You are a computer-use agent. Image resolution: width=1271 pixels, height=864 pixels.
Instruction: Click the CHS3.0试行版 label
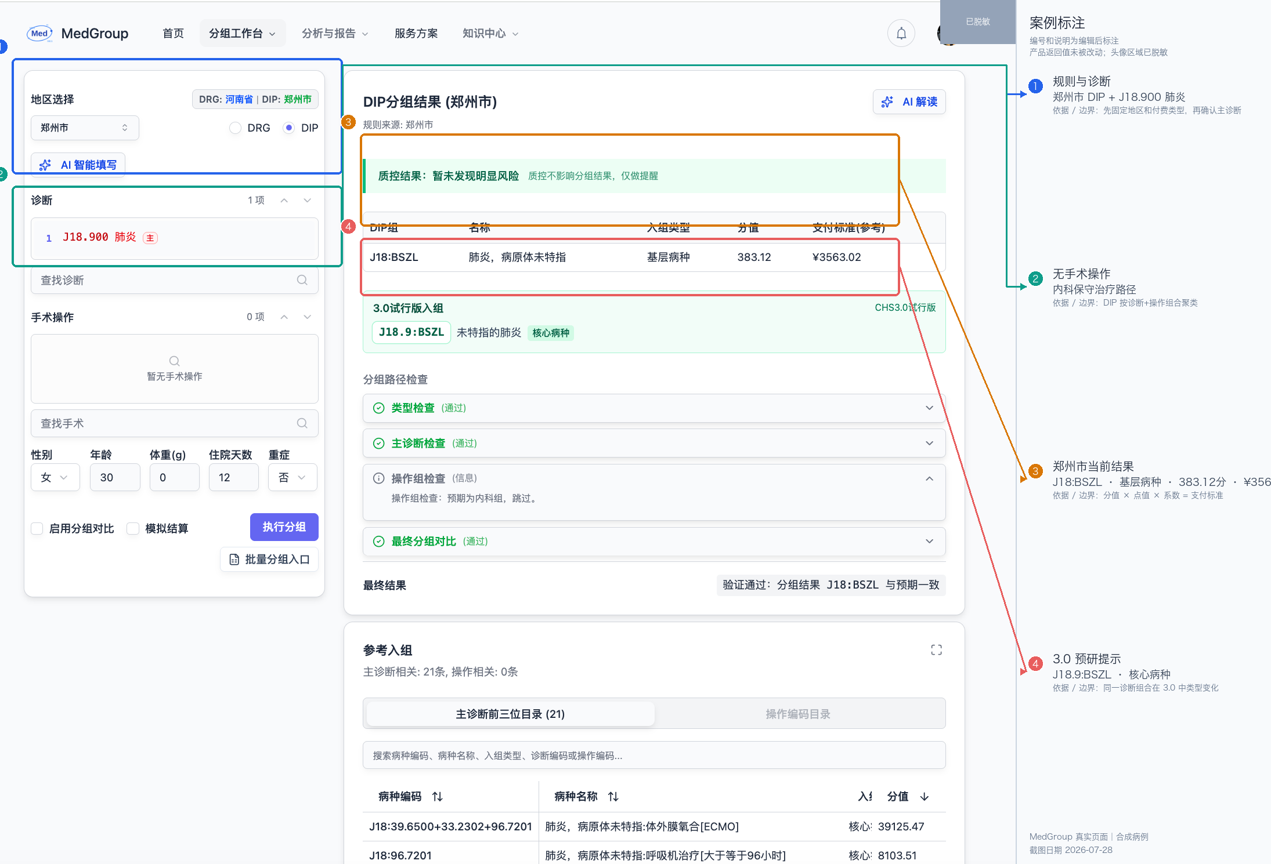point(905,308)
